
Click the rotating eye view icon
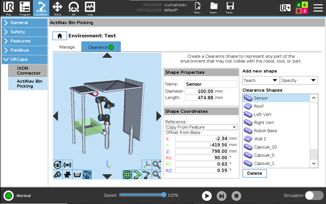(x=57, y=165)
